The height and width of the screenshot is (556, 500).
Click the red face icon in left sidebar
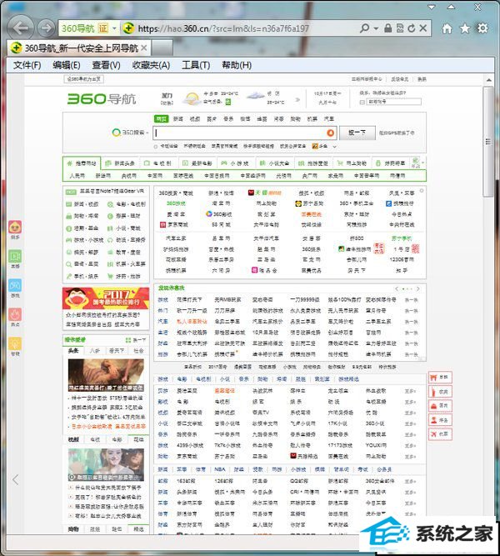[x=15, y=227]
